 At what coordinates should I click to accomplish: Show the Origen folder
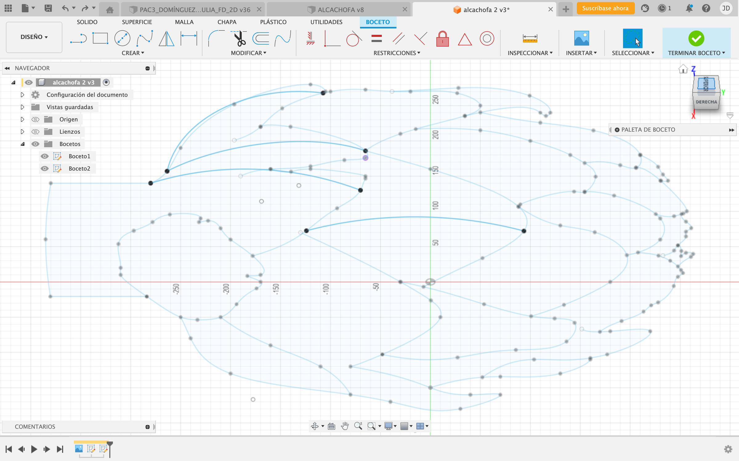pos(35,119)
